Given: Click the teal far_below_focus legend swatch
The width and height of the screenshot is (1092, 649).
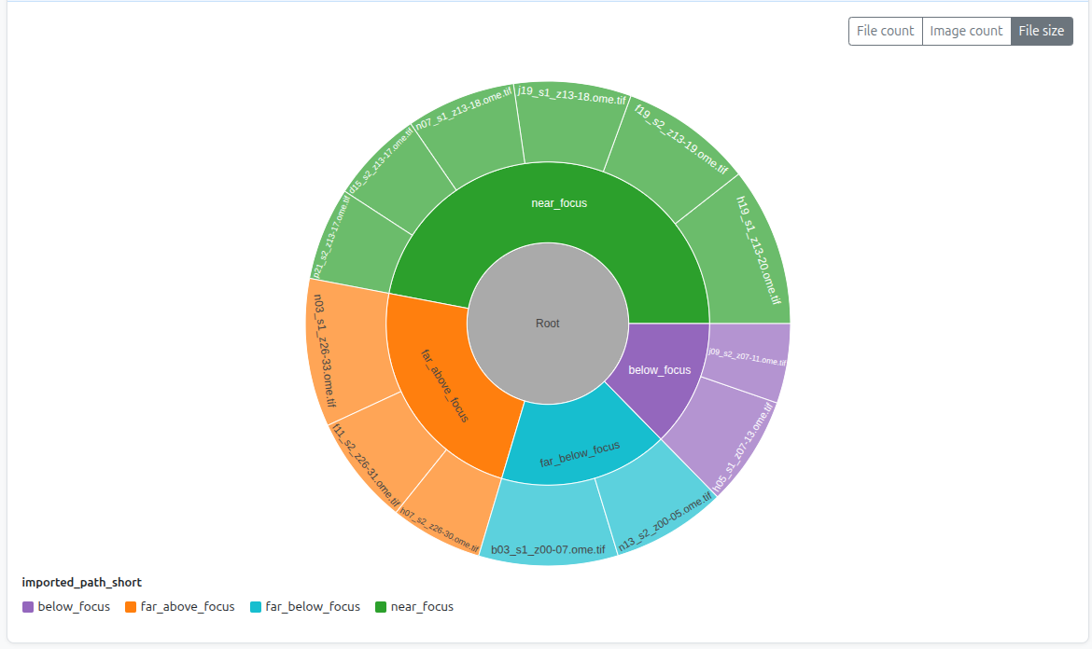Looking at the screenshot, I should click(x=256, y=607).
